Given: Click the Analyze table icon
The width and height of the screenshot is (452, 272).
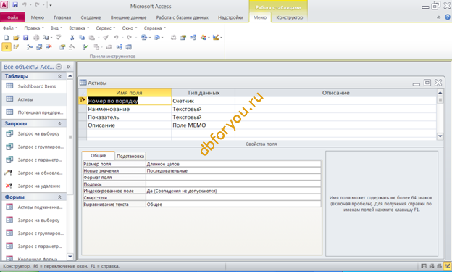Looking at the screenshot, I should click(x=157, y=38).
